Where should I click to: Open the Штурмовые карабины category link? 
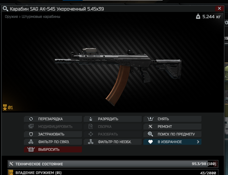coord(41,17)
